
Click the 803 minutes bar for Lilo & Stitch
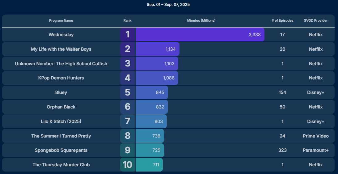point(151,121)
